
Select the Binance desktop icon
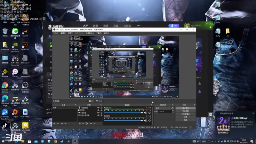(5, 73)
